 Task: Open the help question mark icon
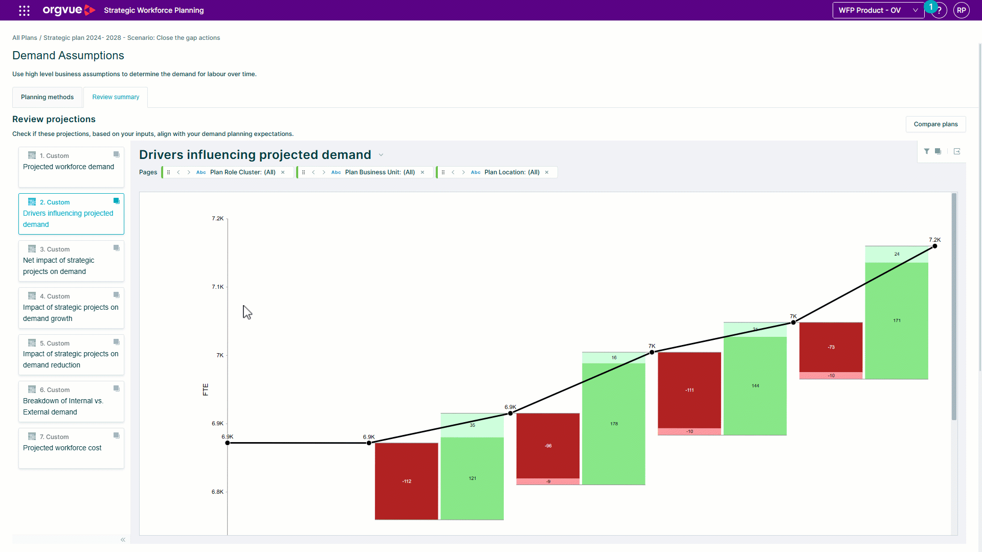coord(940,10)
